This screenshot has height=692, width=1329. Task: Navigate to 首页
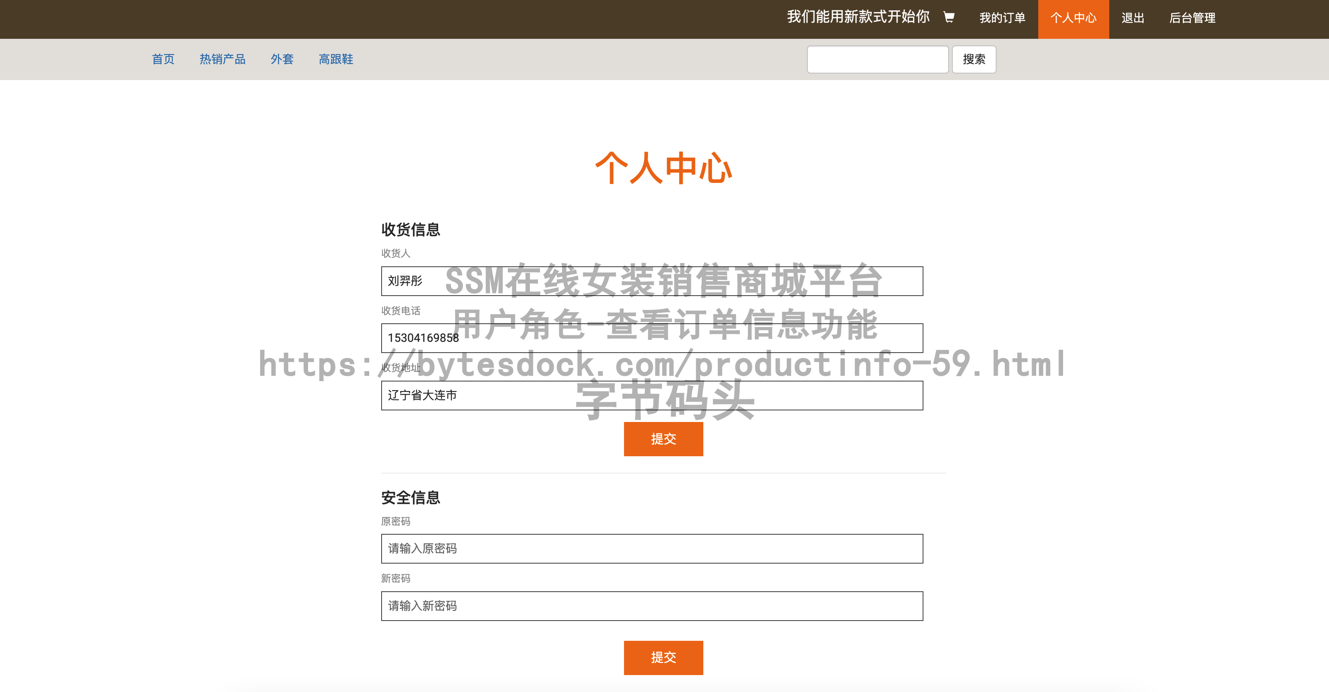(163, 59)
